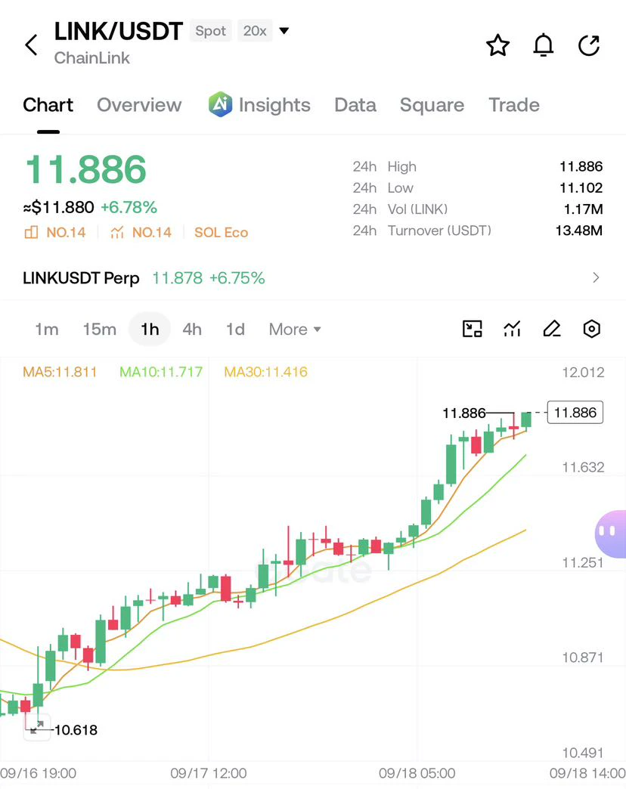Image resolution: width=626 pixels, height=789 pixels.
Task: Select the 1h timeframe
Action: (x=150, y=329)
